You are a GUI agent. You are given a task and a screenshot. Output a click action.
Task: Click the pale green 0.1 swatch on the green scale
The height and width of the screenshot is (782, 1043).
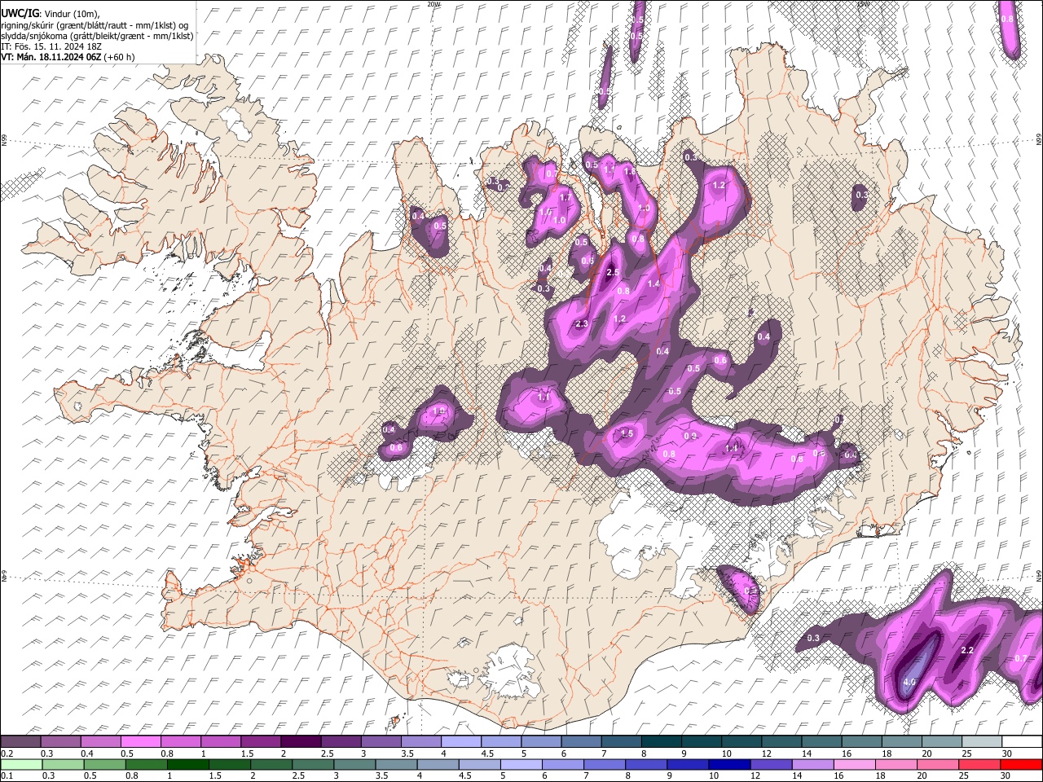pyautogui.click(x=20, y=764)
